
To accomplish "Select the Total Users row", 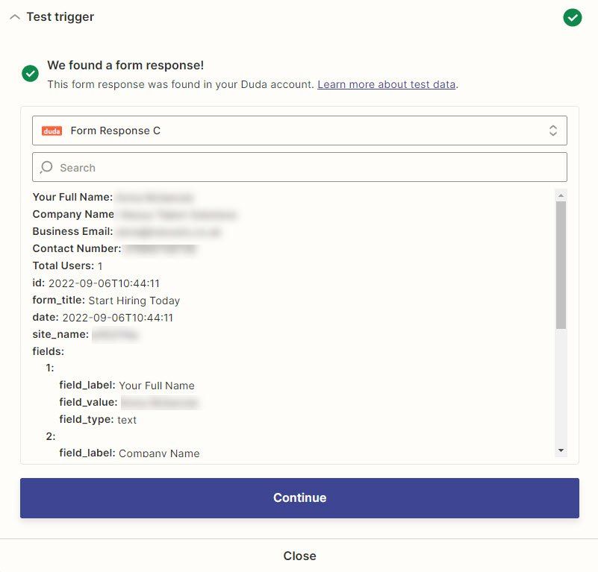I will pyautogui.click(x=67, y=265).
